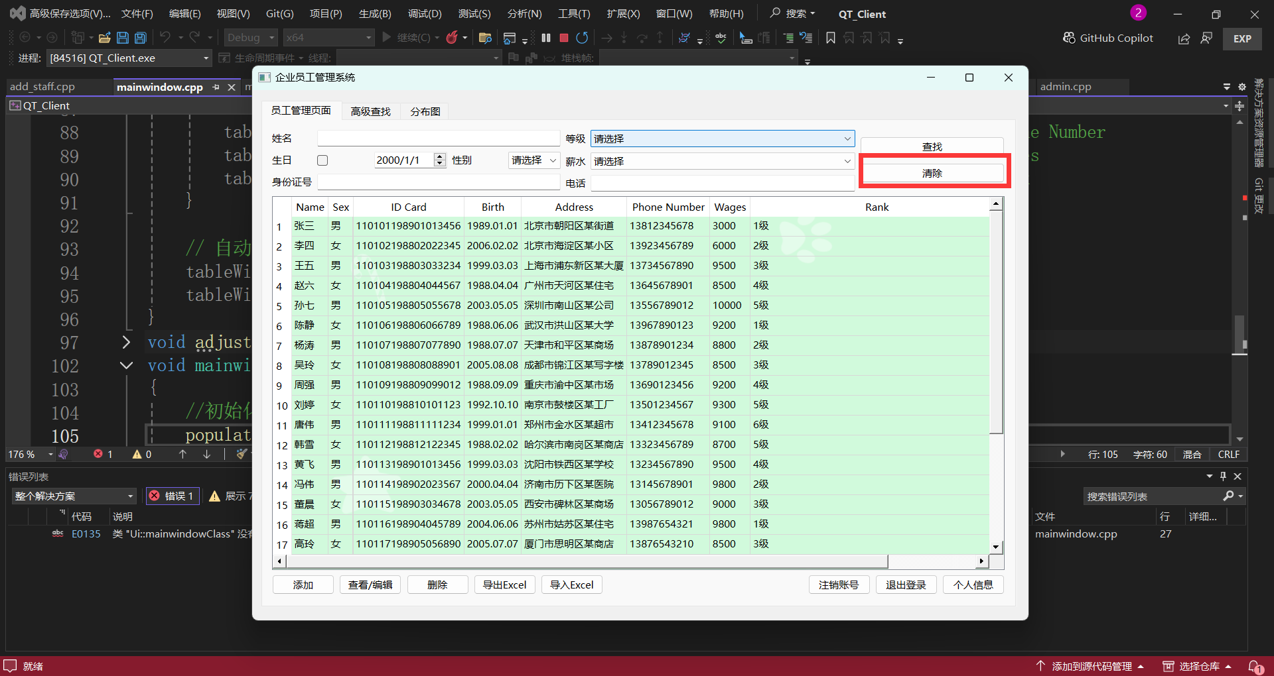Screen dimensions: 1274x676
Task: Open notifications bell in status bar
Action: point(1255,666)
